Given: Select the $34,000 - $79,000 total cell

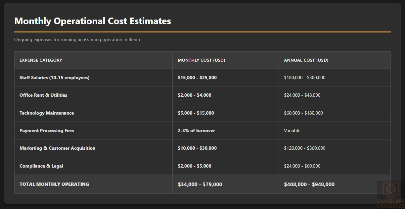Looking at the screenshot, I should pos(200,184).
